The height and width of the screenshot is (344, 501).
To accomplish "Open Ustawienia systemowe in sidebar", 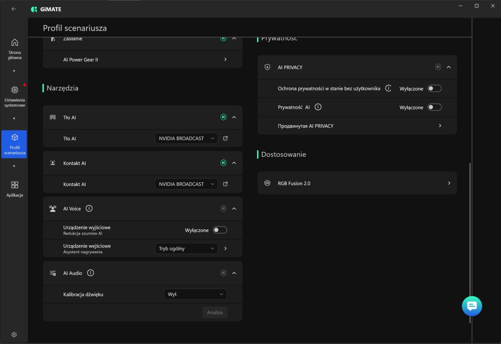I will click(x=15, y=96).
